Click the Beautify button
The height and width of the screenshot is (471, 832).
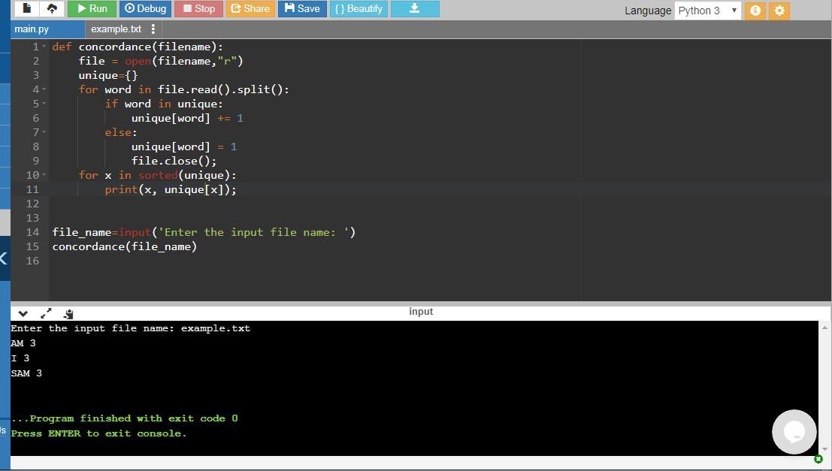coord(358,9)
